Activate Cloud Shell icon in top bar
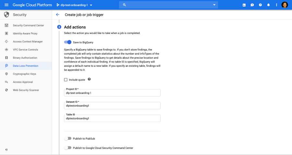 click(244, 5)
